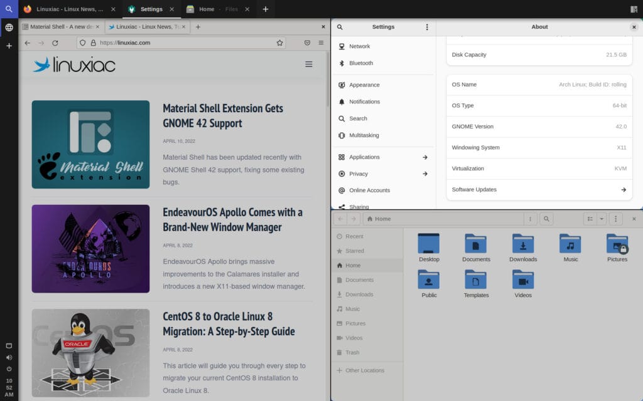Click the tracking protection shield in the address bar
This screenshot has height=401, width=643.
[x=82, y=43]
